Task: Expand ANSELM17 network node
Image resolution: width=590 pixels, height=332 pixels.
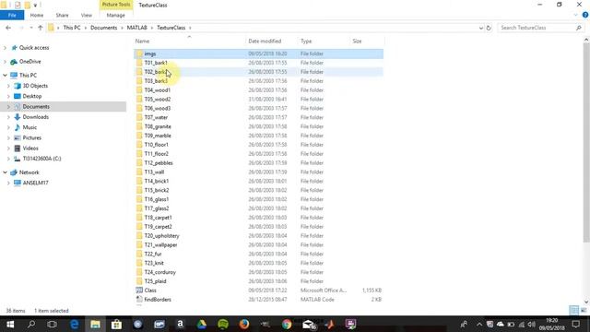Action: click(8, 183)
